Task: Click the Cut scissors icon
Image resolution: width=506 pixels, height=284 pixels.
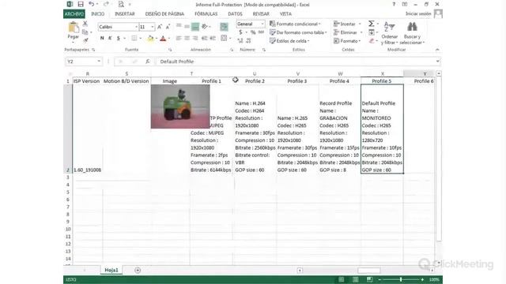Action: click(85, 24)
